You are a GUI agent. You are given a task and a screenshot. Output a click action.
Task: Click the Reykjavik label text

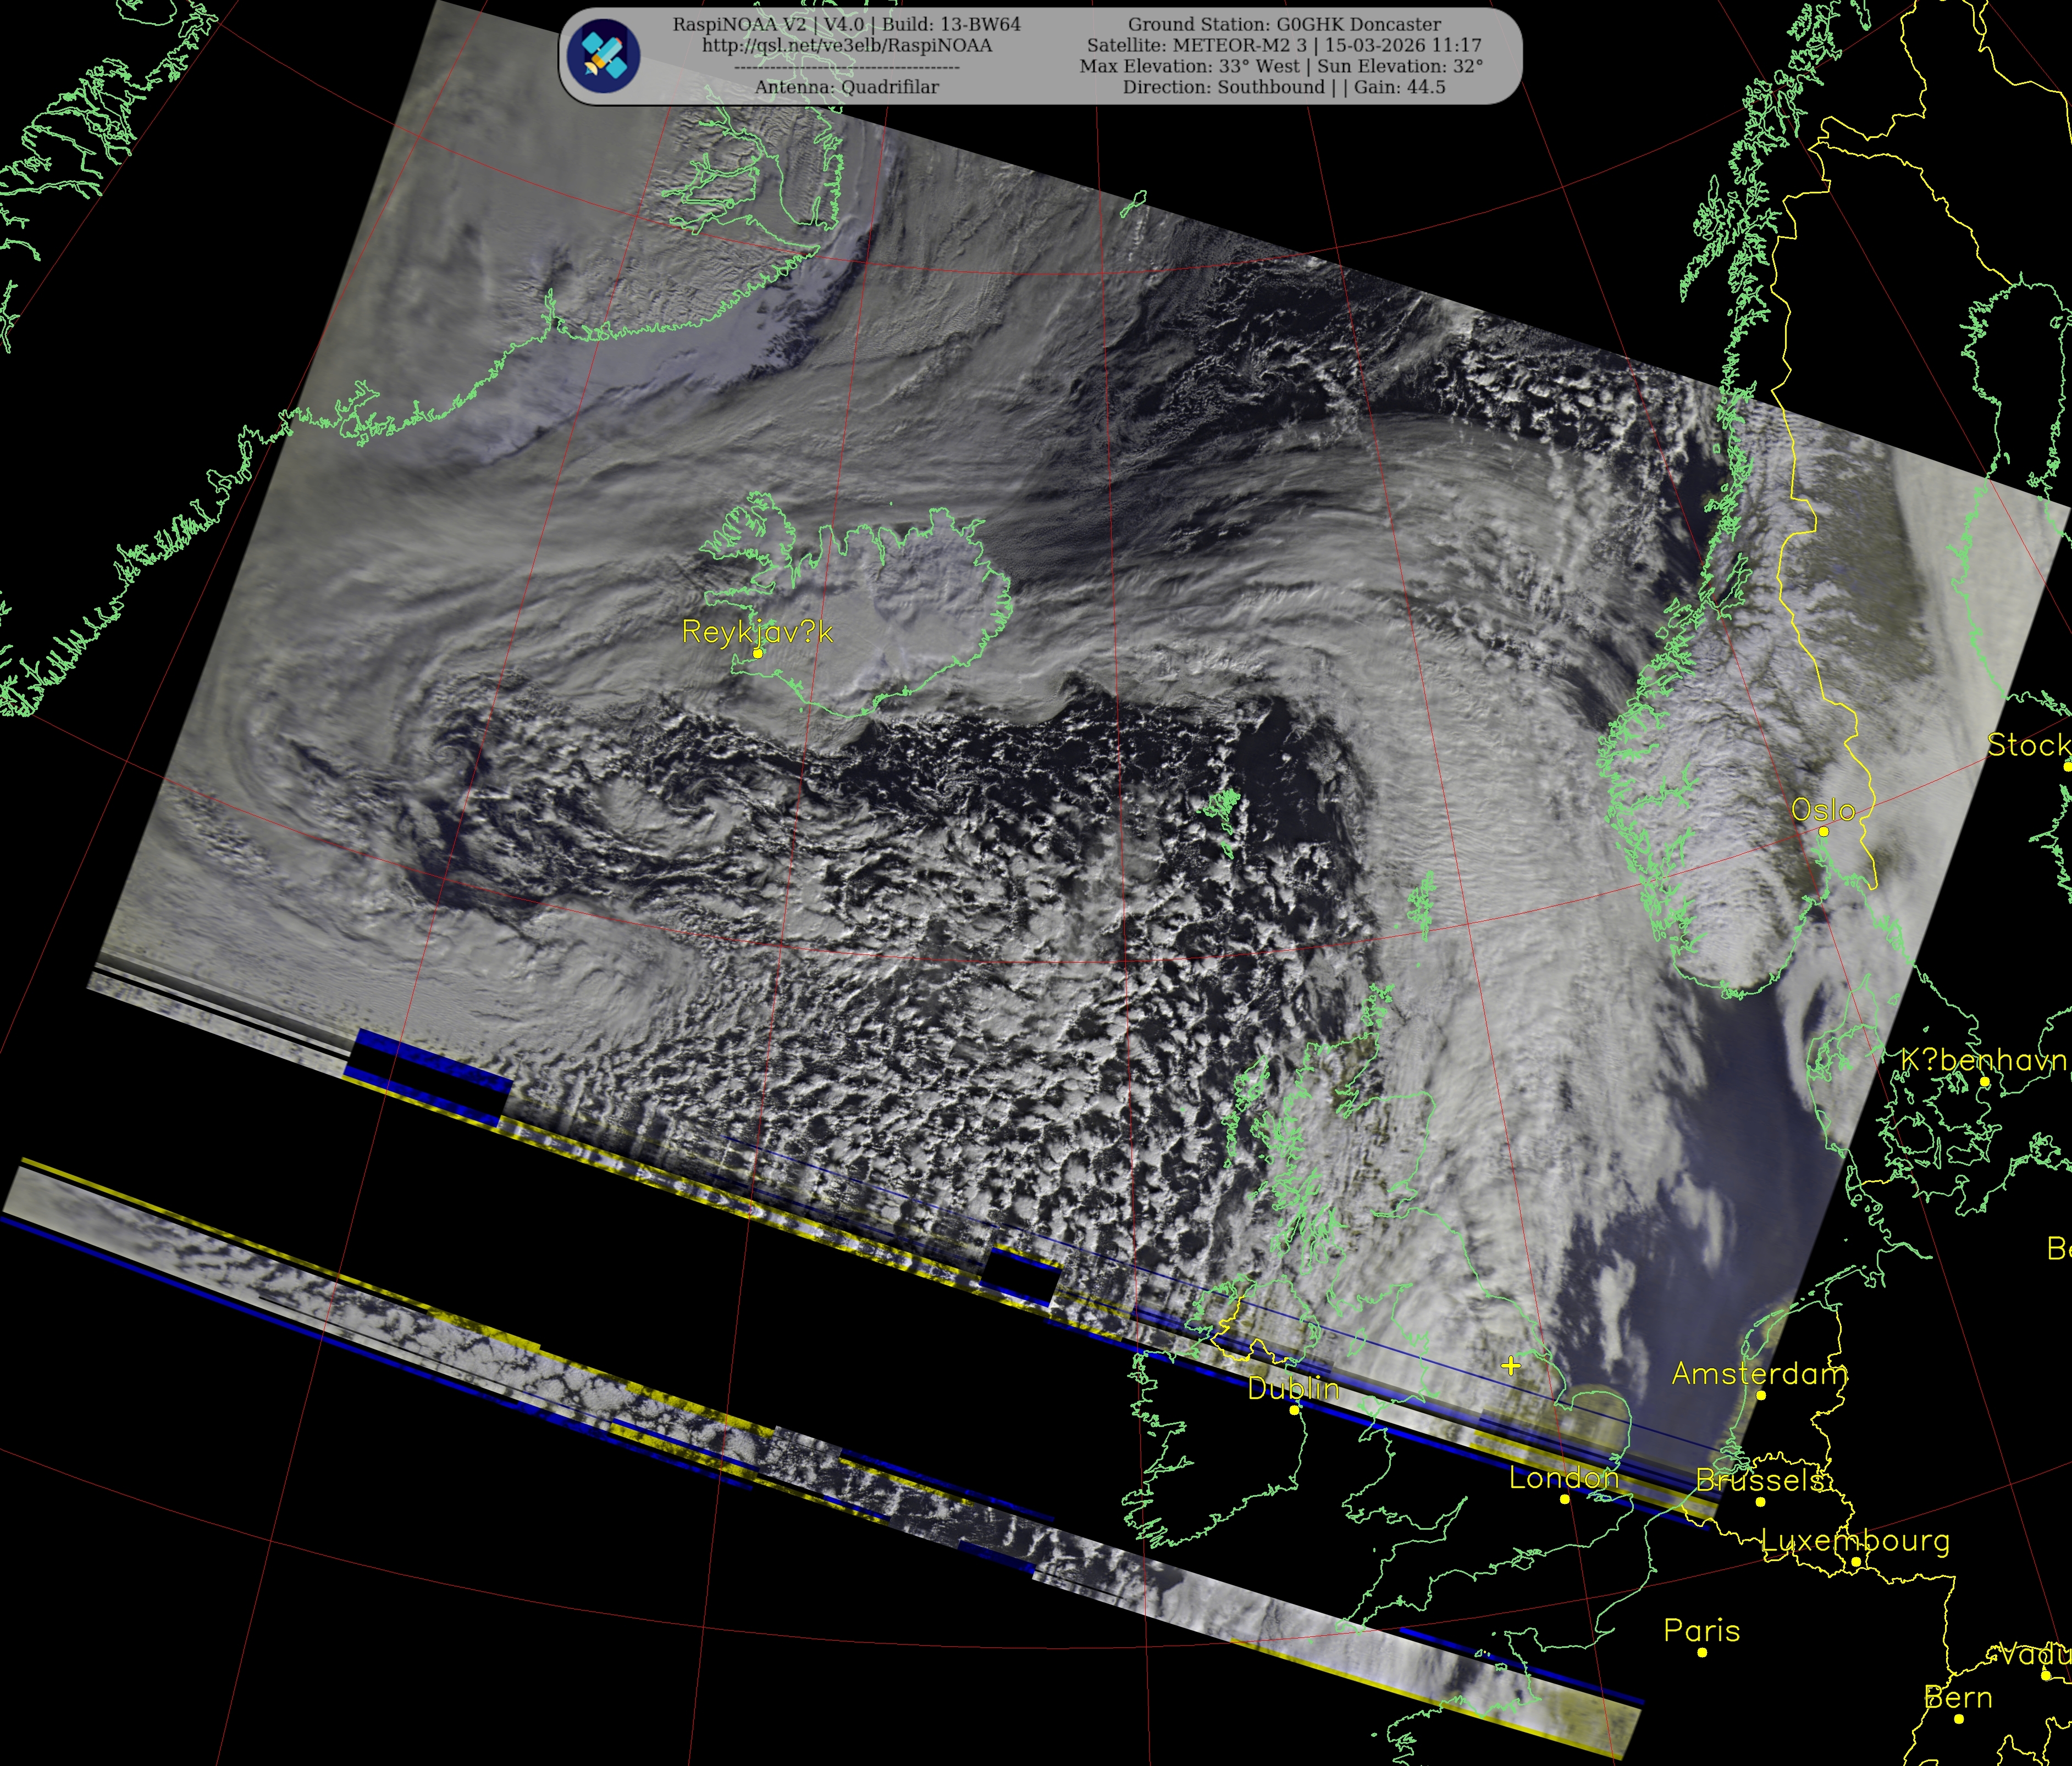[x=756, y=632]
